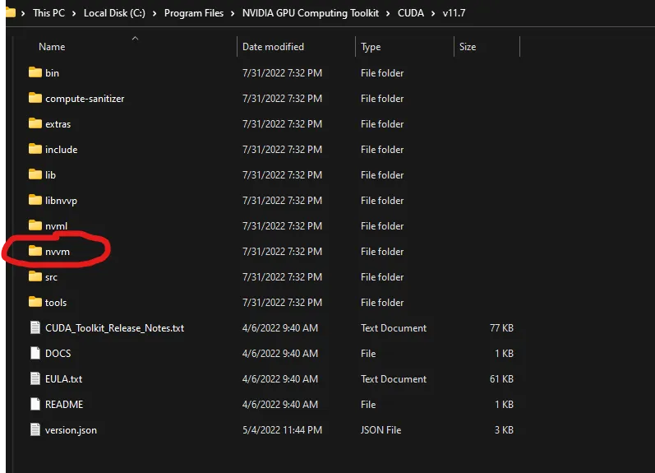Sort by Size column header

tap(468, 47)
